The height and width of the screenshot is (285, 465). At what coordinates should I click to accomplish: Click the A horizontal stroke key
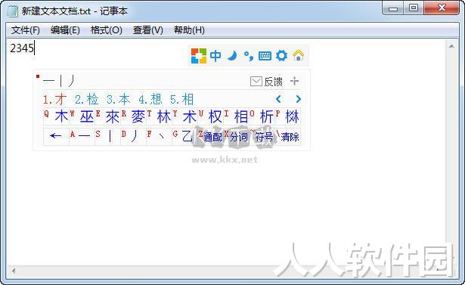point(82,136)
